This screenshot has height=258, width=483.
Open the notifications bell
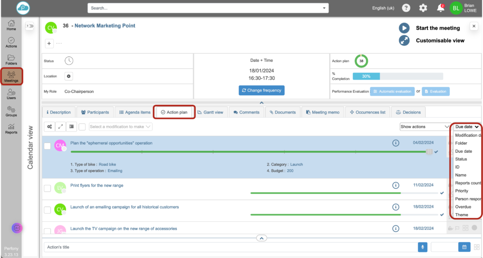click(x=441, y=8)
